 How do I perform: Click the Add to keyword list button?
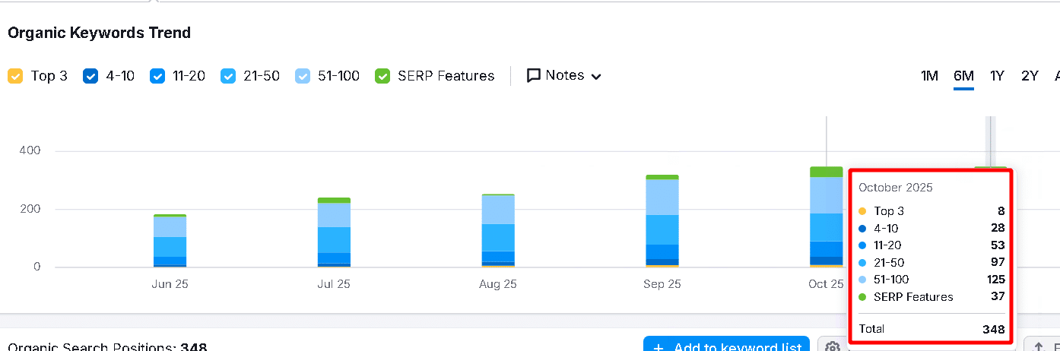(725, 346)
